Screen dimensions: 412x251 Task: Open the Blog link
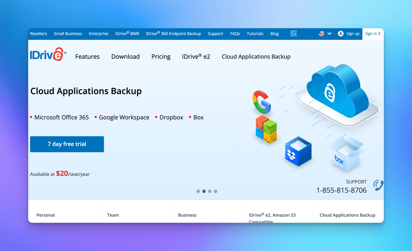tap(274, 34)
